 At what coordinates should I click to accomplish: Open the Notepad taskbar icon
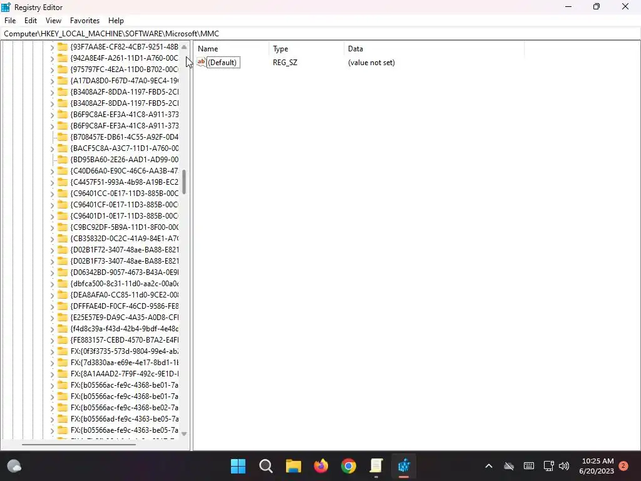pos(376,466)
